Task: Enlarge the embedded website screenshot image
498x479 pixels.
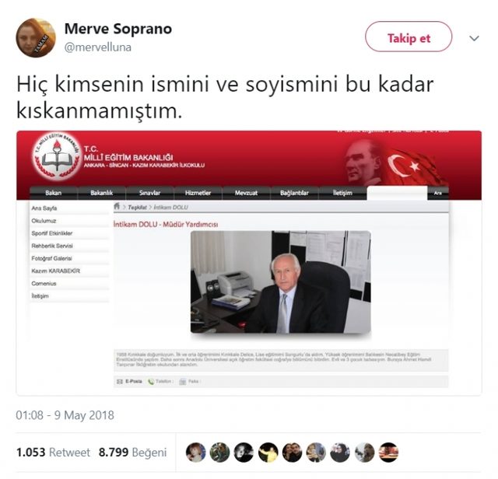Action: [249, 263]
